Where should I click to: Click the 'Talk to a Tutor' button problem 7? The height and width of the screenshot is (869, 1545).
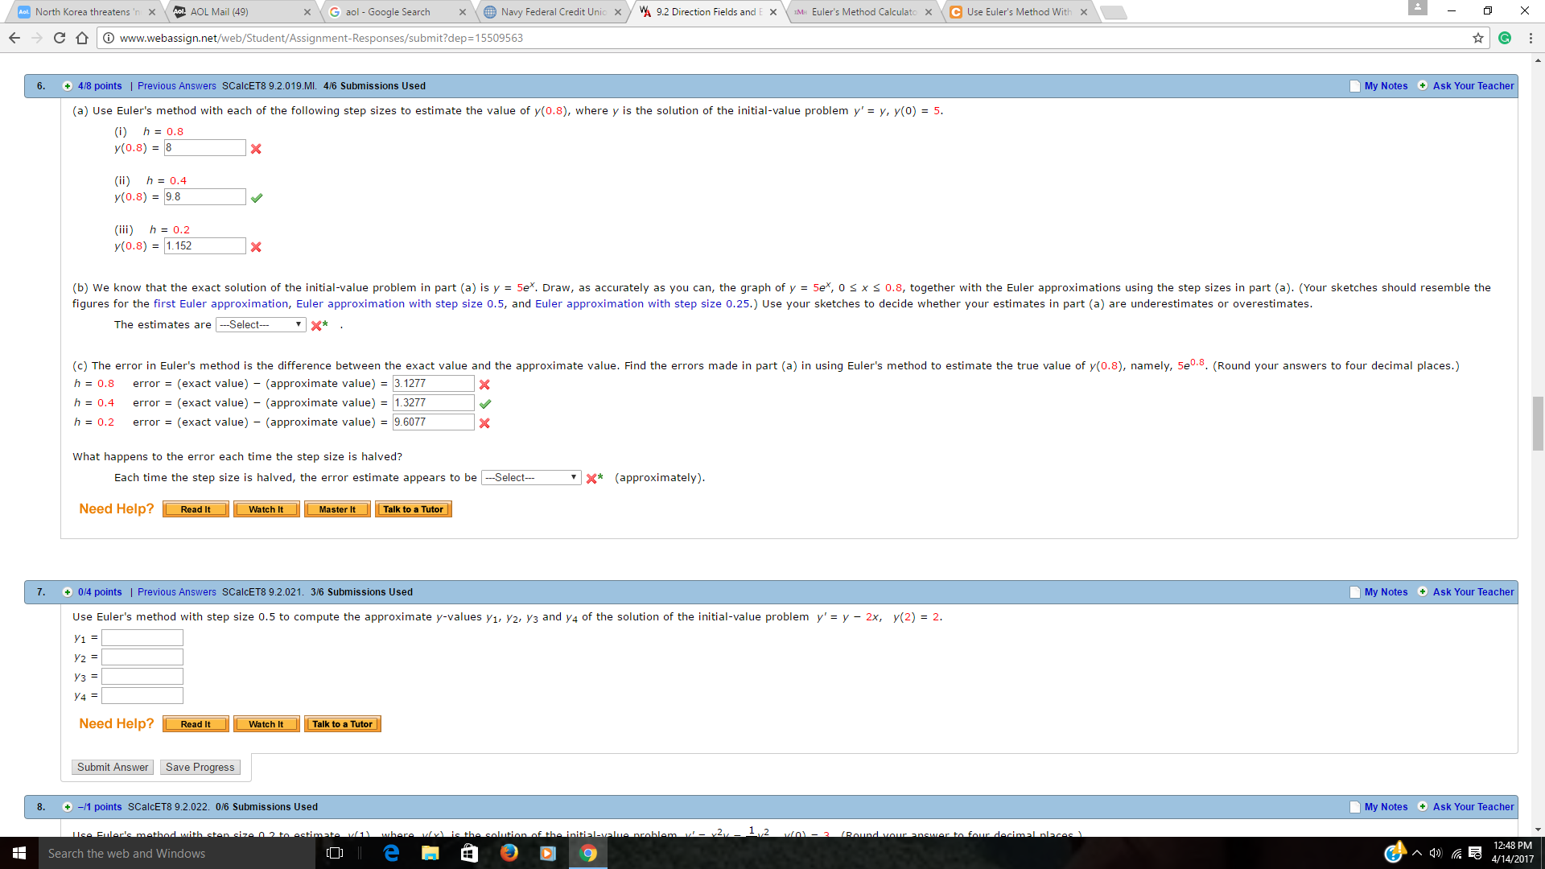point(343,723)
